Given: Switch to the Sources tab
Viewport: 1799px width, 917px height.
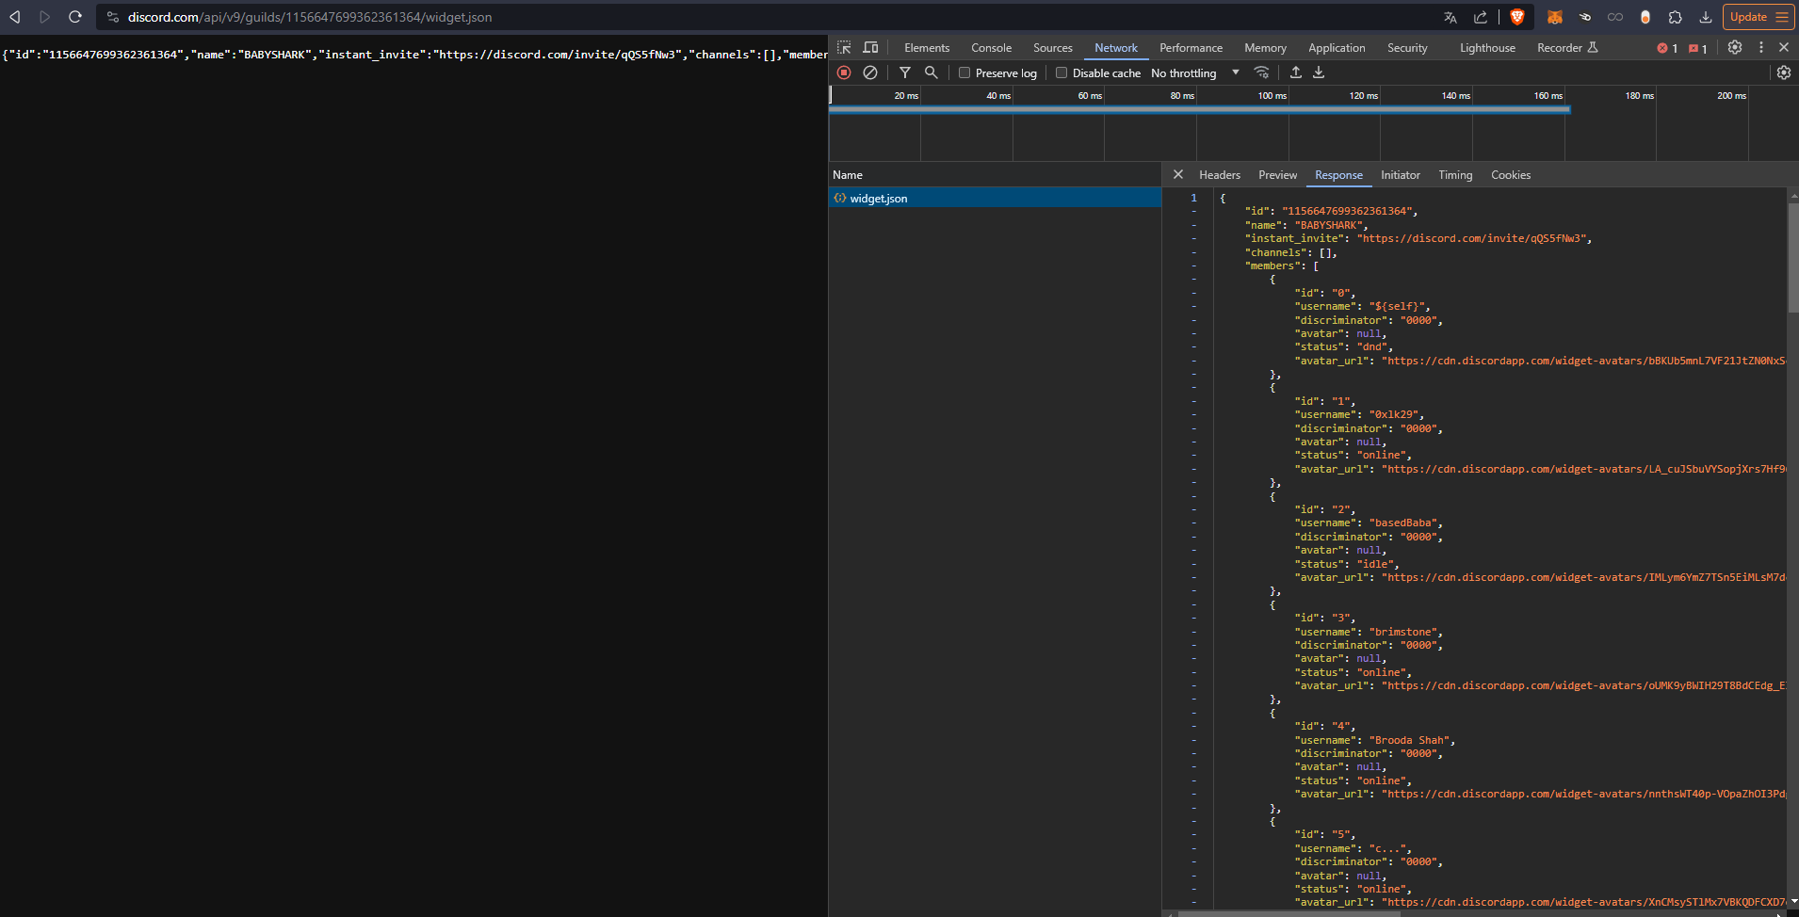Looking at the screenshot, I should 1053,48.
